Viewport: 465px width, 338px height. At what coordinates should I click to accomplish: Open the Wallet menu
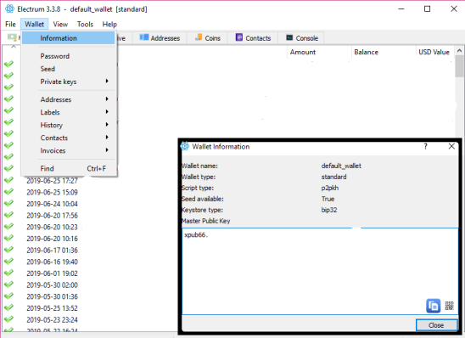35,25
